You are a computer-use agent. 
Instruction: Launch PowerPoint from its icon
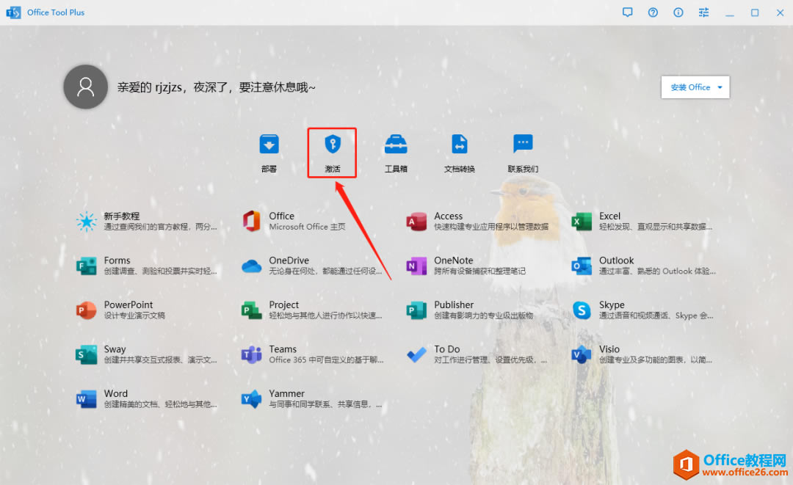tap(87, 310)
